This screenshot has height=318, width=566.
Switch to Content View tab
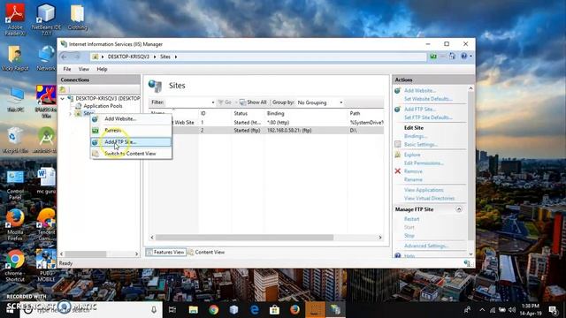(x=206, y=252)
